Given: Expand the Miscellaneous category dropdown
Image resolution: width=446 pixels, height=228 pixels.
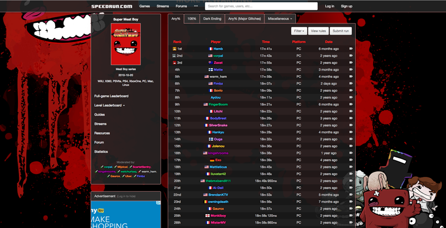Looking at the screenshot, I should (x=280, y=19).
